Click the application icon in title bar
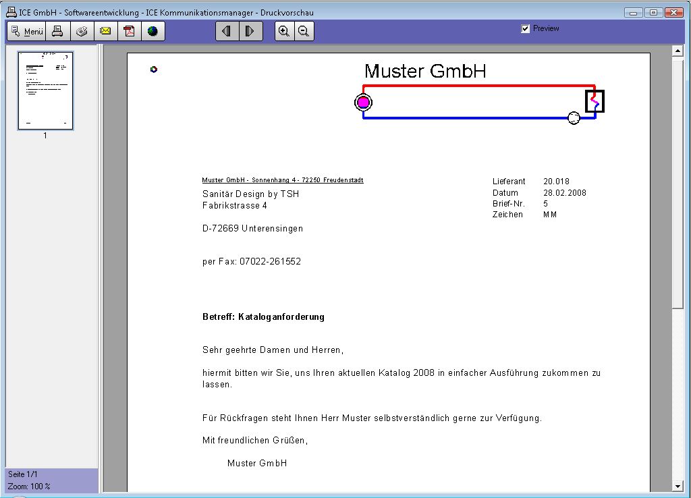Viewport: 691px width, 498px height. [11, 12]
